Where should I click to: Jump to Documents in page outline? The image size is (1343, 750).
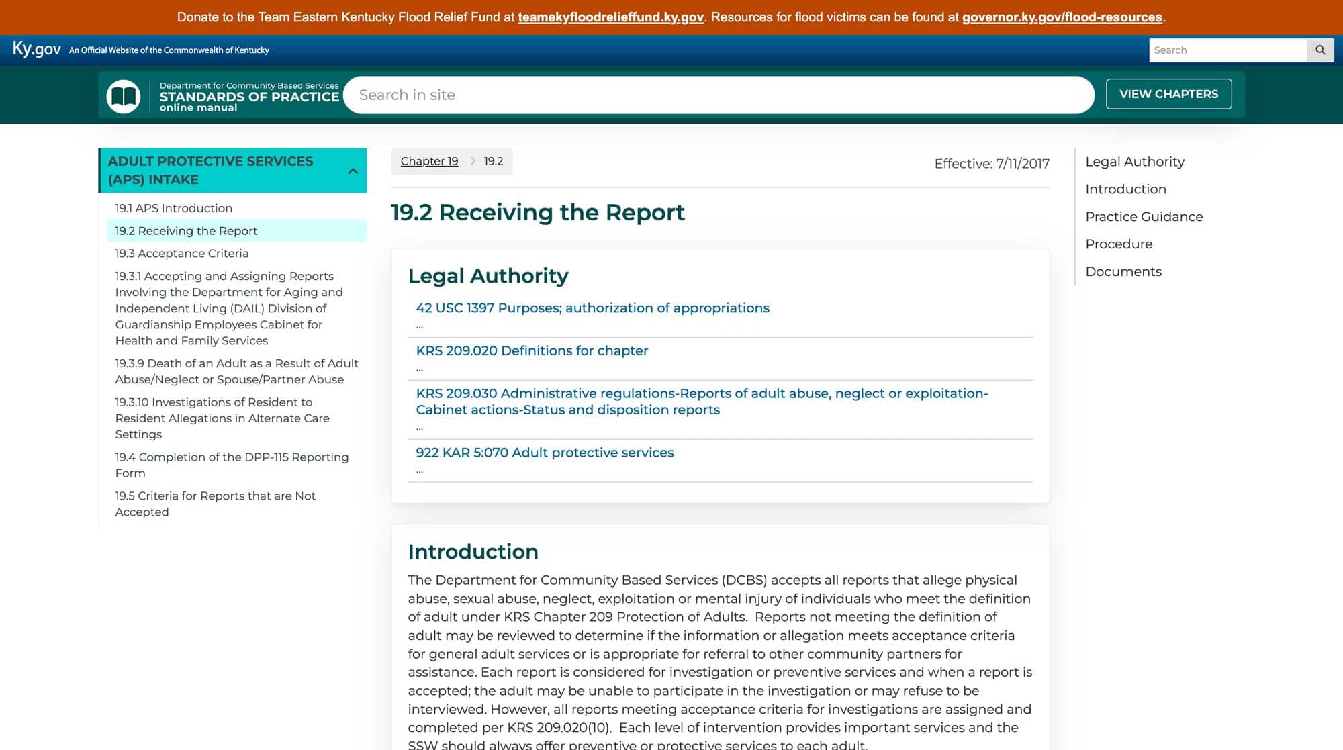coord(1123,272)
